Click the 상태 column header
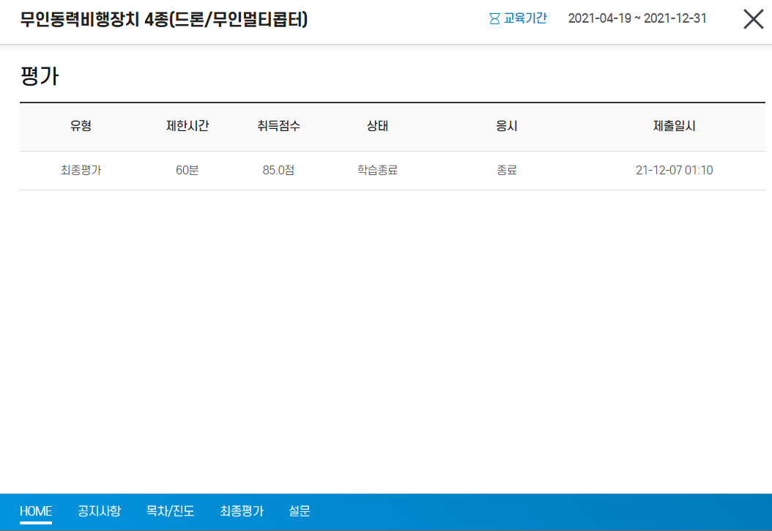The width and height of the screenshot is (772, 531). [378, 126]
